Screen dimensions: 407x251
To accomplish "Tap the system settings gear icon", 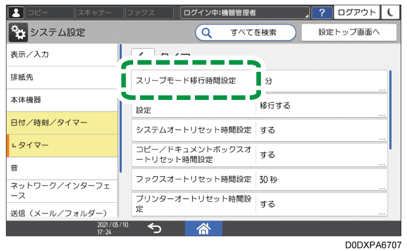I will [x=18, y=32].
